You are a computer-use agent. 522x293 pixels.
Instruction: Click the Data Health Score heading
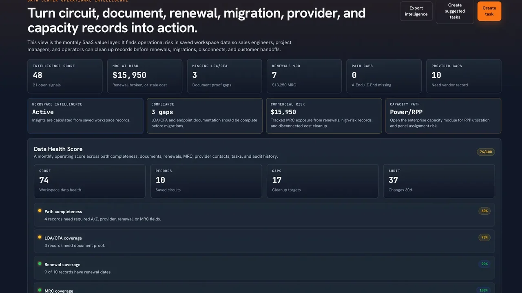(58, 149)
